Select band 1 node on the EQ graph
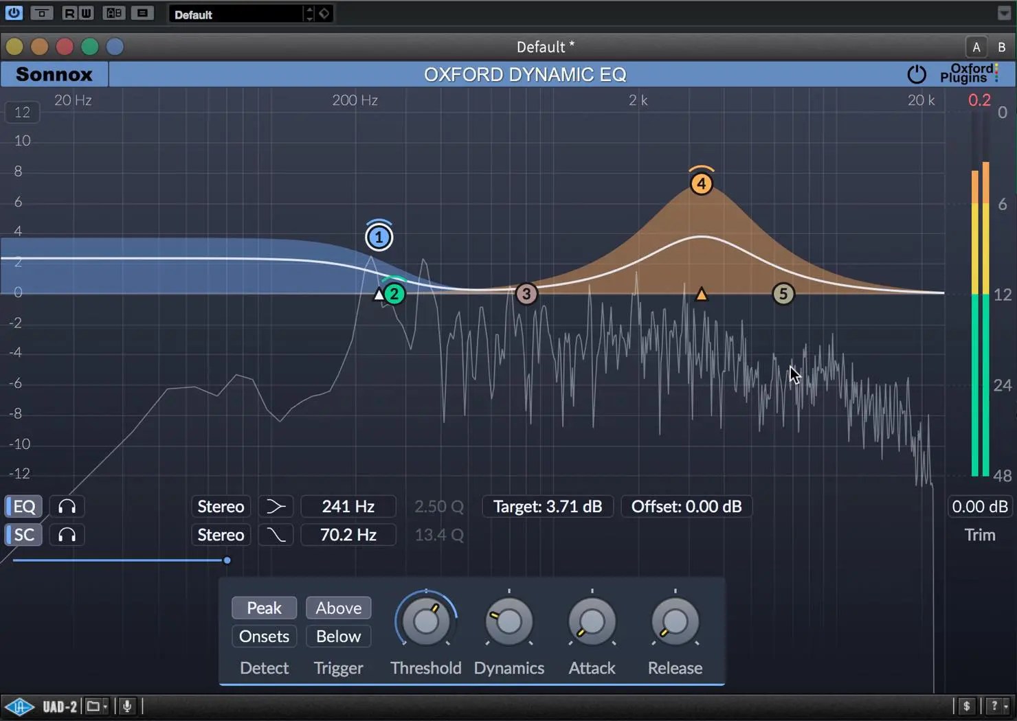This screenshot has height=721, width=1017. [379, 238]
